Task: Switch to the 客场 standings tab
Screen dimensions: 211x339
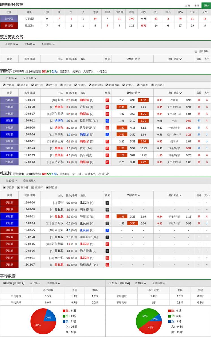Action: (x=196, y=5)
